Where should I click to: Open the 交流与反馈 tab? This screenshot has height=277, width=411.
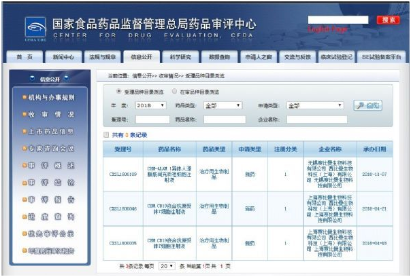(x=297, y=57)
